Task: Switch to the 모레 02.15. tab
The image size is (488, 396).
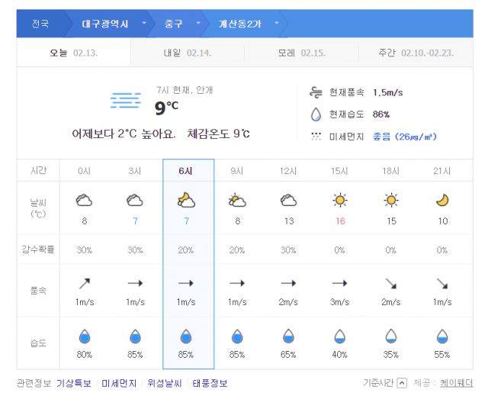Action: 302,53
